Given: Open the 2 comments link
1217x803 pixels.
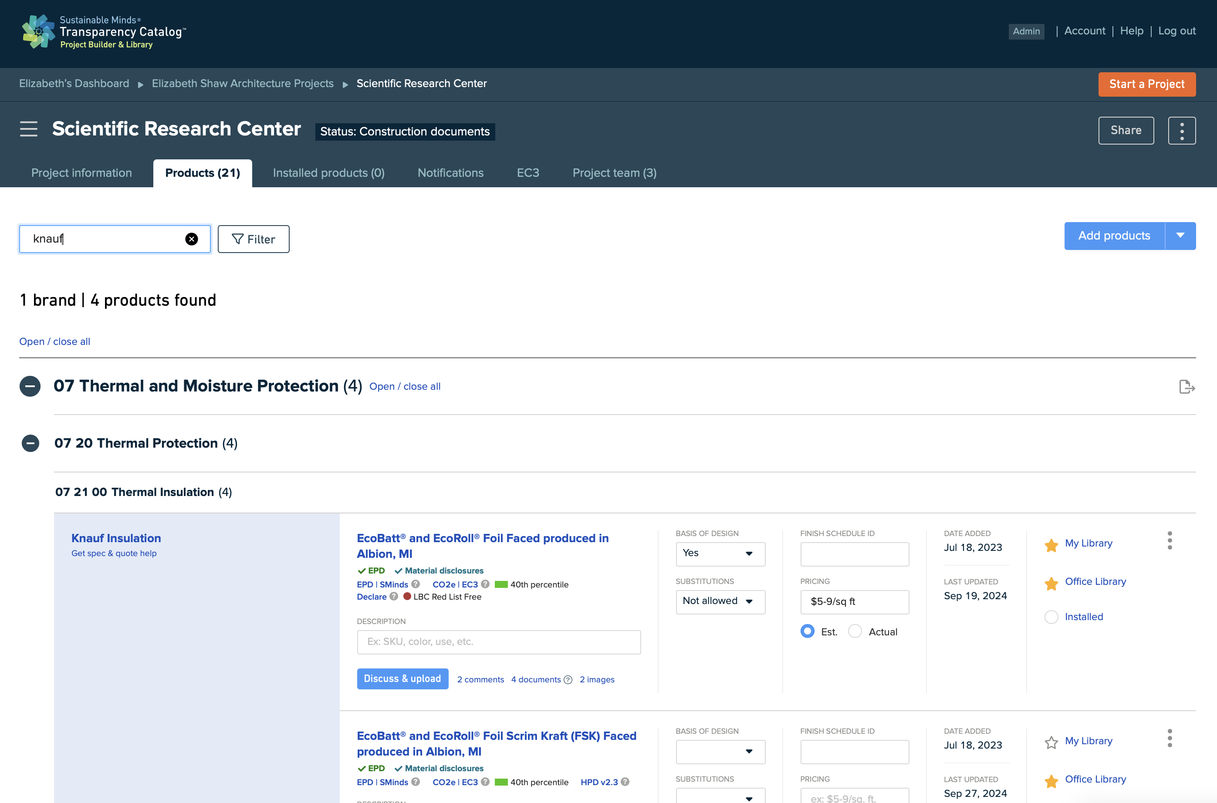Looking at the screenshot, I should click(x=480, y=680).
